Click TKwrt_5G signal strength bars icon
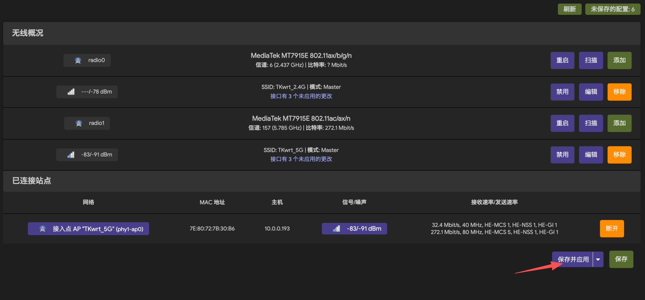This screenshot has height=300, width=645. (x=71, y=155)
